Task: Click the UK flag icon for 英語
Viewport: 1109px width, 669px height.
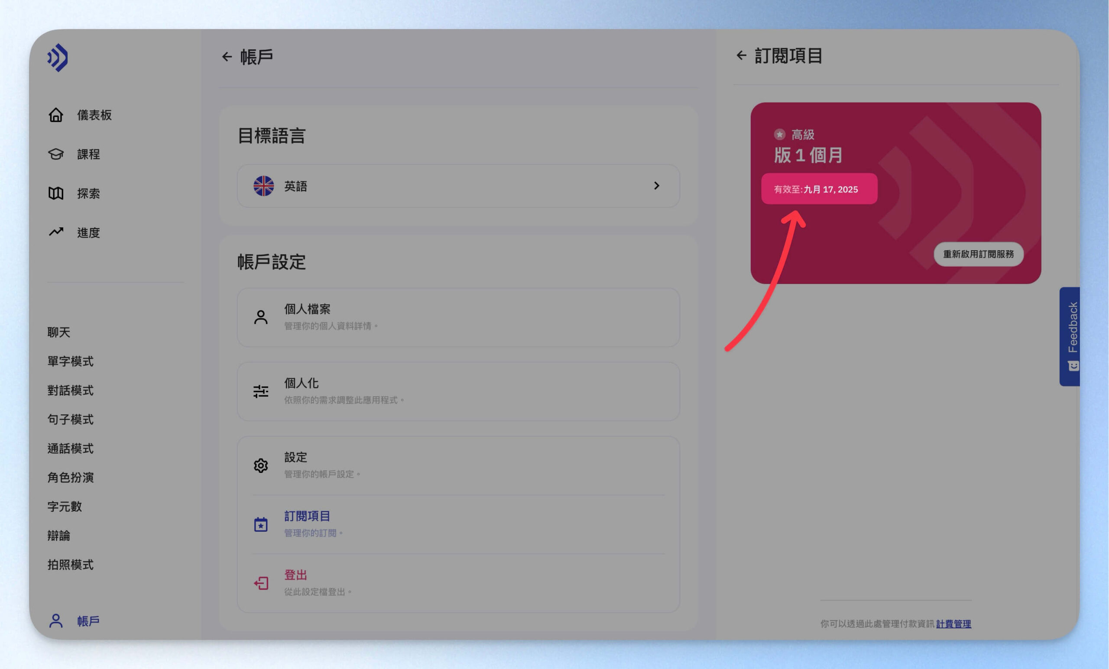Action: pos(263,186)
